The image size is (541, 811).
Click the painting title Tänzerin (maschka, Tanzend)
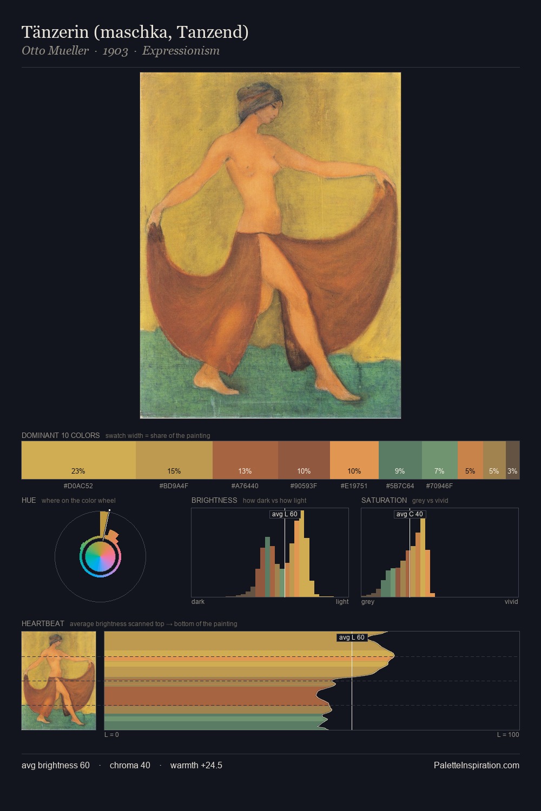pos(135,32)
